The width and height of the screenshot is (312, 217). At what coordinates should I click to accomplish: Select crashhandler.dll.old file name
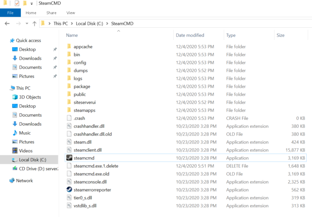click(x=93, y=134)
